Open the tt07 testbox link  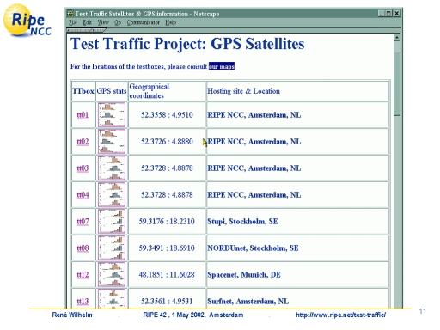[x=82, y=222]
